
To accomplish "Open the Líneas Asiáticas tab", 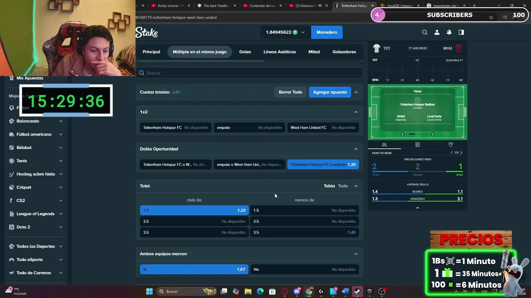I will 280,52.
